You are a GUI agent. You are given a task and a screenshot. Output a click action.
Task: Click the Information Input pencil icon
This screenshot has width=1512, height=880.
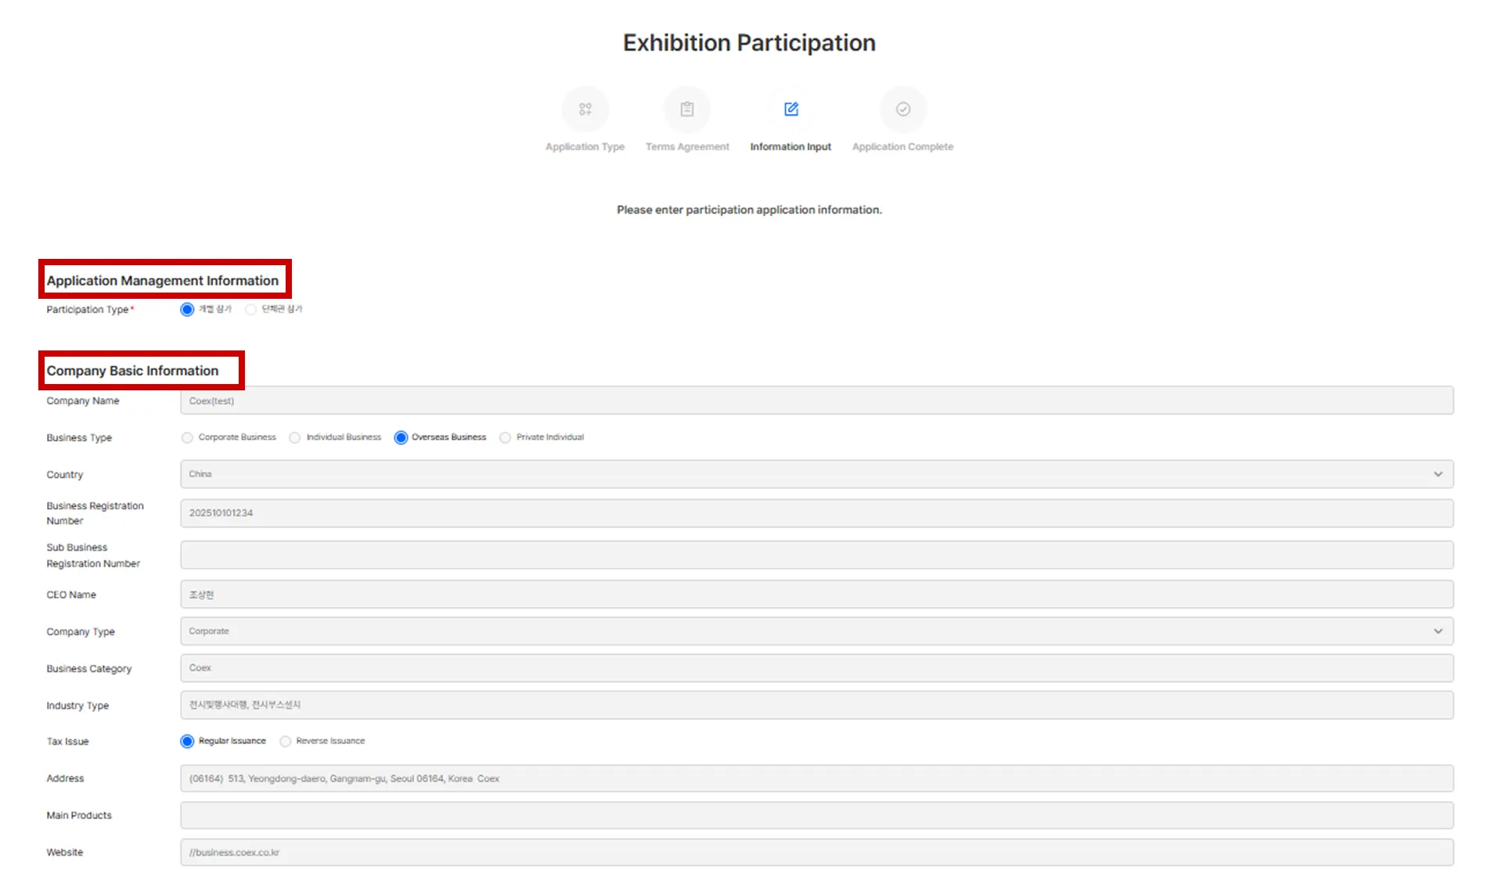[790, 110]
